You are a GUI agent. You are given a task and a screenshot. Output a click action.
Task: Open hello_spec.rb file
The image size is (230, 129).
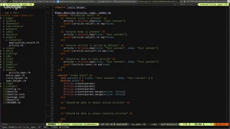[x=15, y=75]
